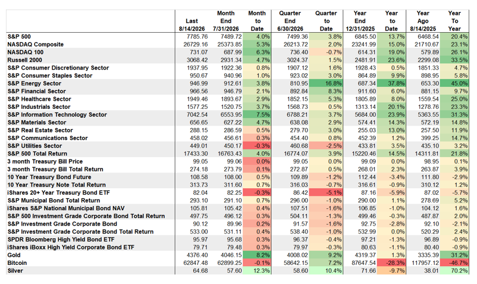Click S&P 500 Total Return last 17433.30

point(196,154)
